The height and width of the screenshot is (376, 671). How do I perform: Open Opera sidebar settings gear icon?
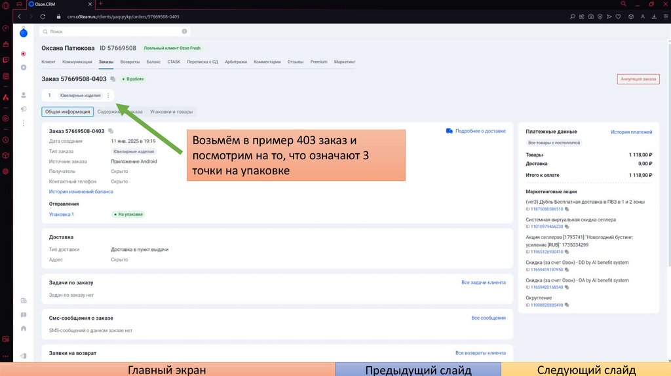click(x=5, y=171)
